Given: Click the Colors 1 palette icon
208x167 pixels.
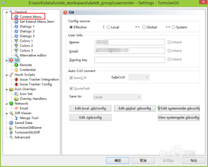Looking at the screenshot, I should [x=16, y=41].
